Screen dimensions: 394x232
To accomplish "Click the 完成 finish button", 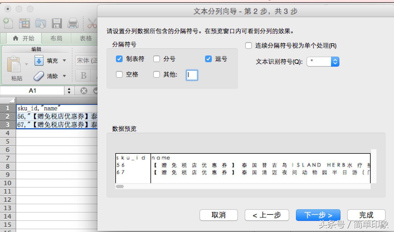I will click(x=366, y=215).
